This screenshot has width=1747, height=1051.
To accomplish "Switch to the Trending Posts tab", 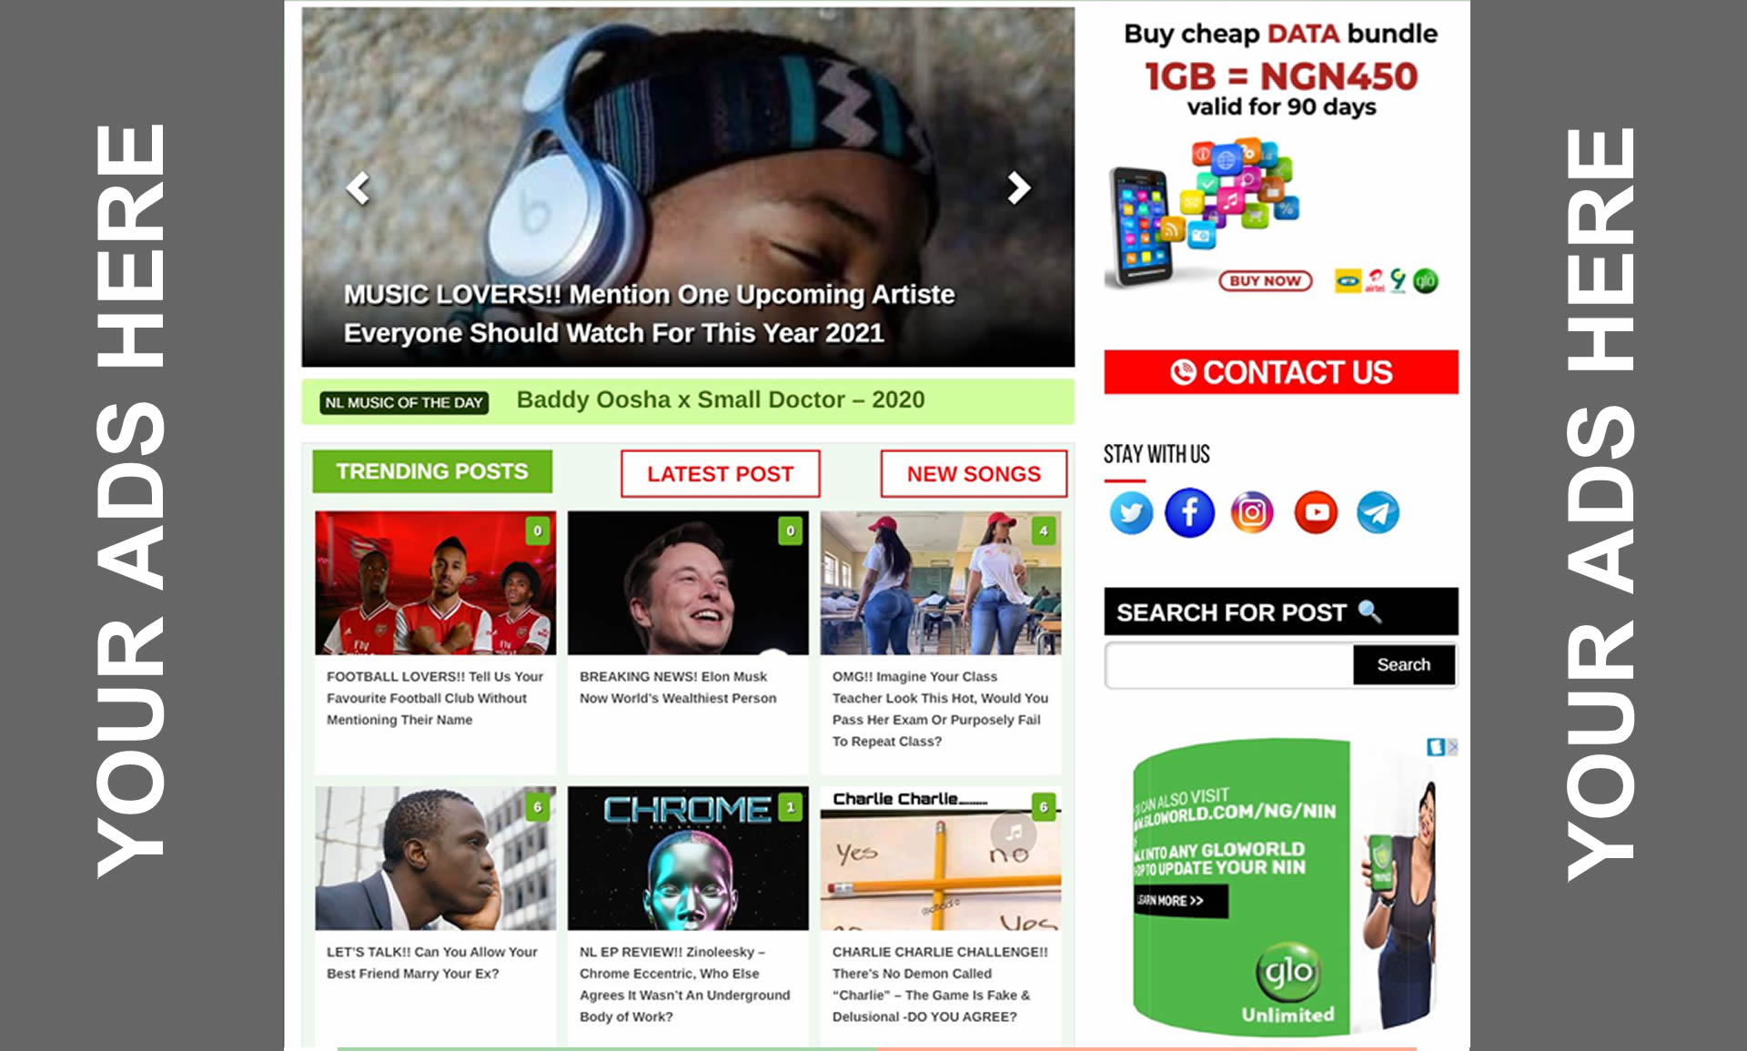I will [432, 471].
